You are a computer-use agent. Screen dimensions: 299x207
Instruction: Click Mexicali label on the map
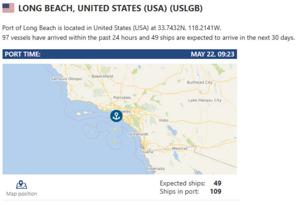[180, 148]
